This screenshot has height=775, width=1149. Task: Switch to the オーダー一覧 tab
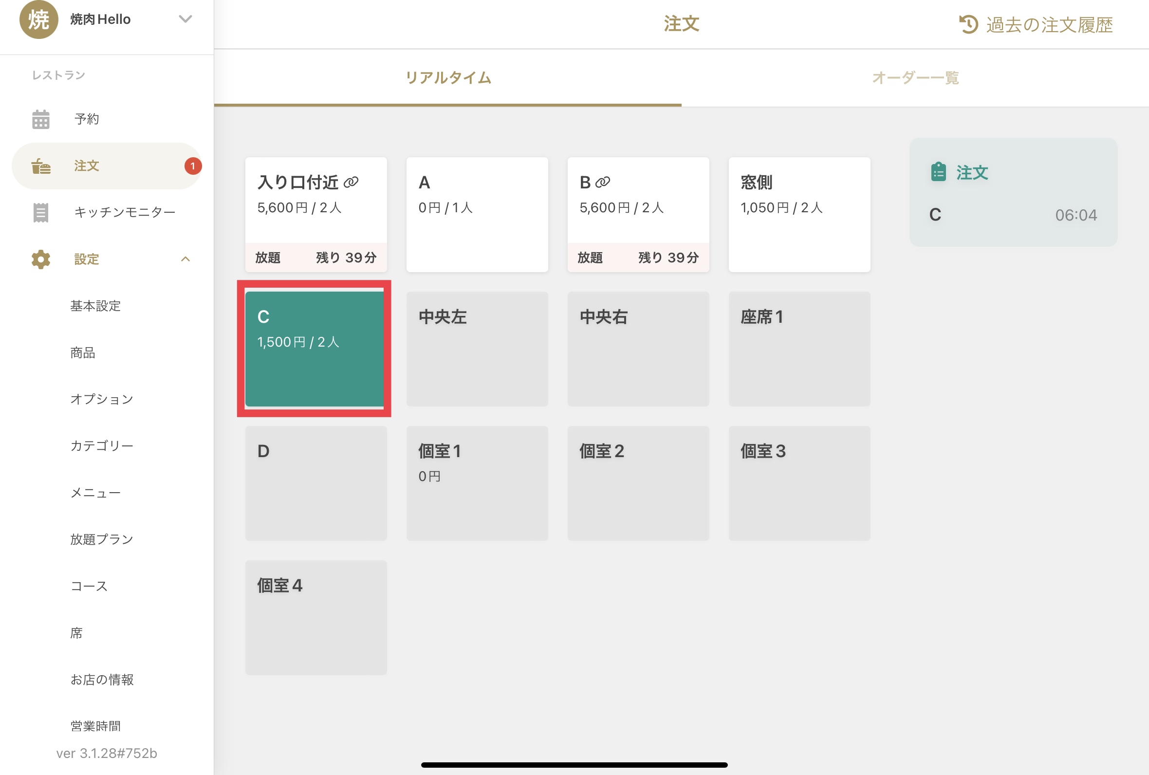click(915, 78)
